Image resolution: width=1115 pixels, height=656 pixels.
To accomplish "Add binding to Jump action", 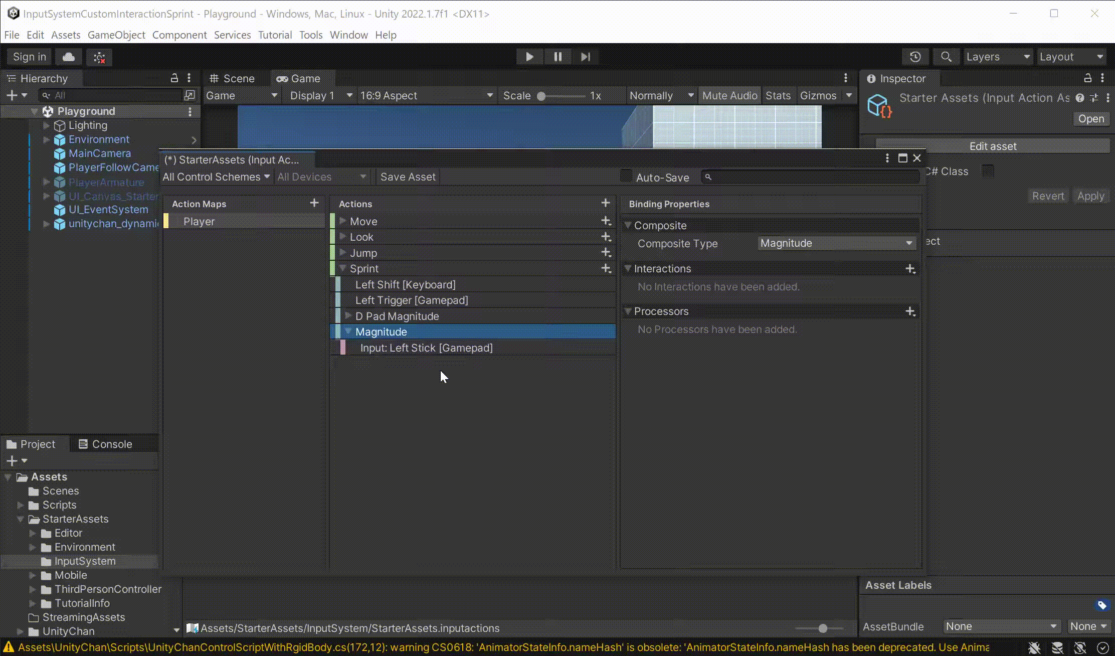I will coord(606,252).
